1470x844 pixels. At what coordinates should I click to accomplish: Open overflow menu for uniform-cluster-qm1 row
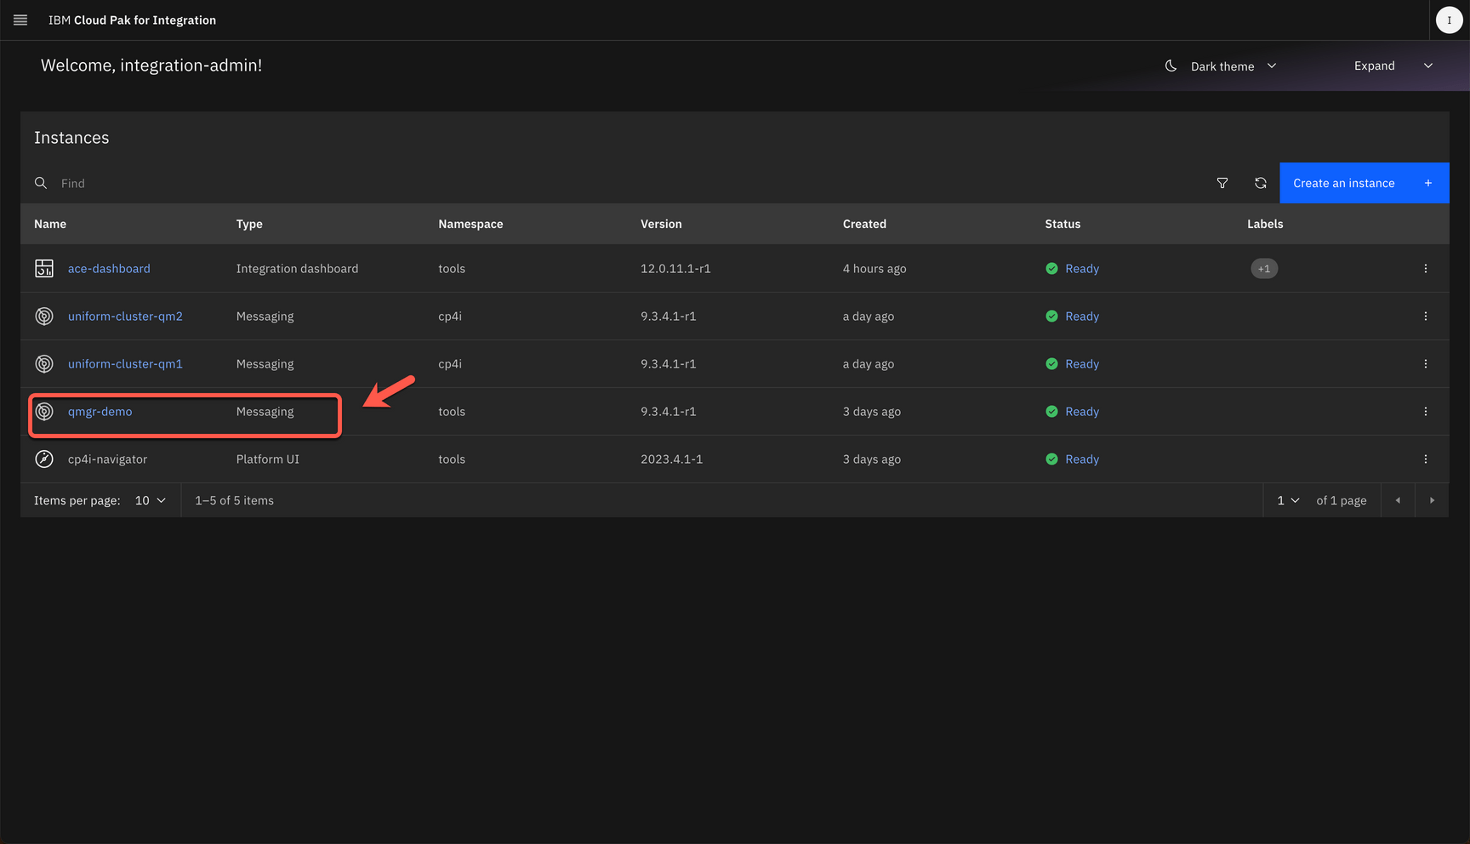(x=1426, y=364)
